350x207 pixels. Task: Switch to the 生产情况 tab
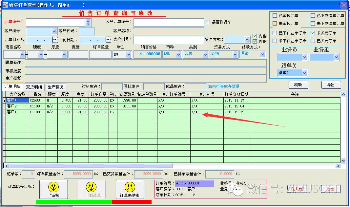pos(55,87)
